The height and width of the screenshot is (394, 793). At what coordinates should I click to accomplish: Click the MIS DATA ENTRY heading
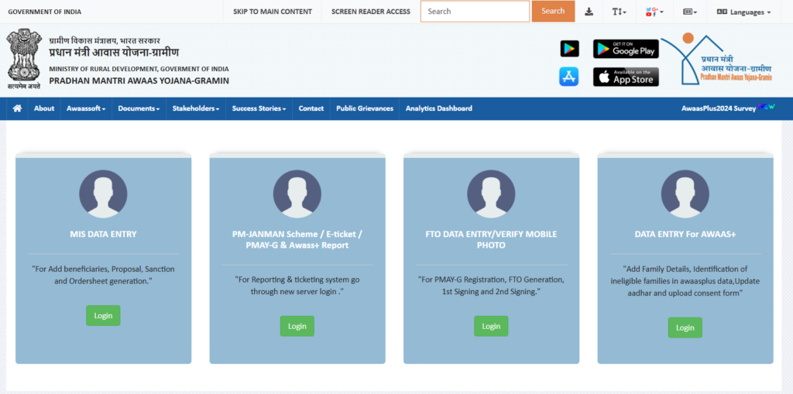tap(103, 235)
